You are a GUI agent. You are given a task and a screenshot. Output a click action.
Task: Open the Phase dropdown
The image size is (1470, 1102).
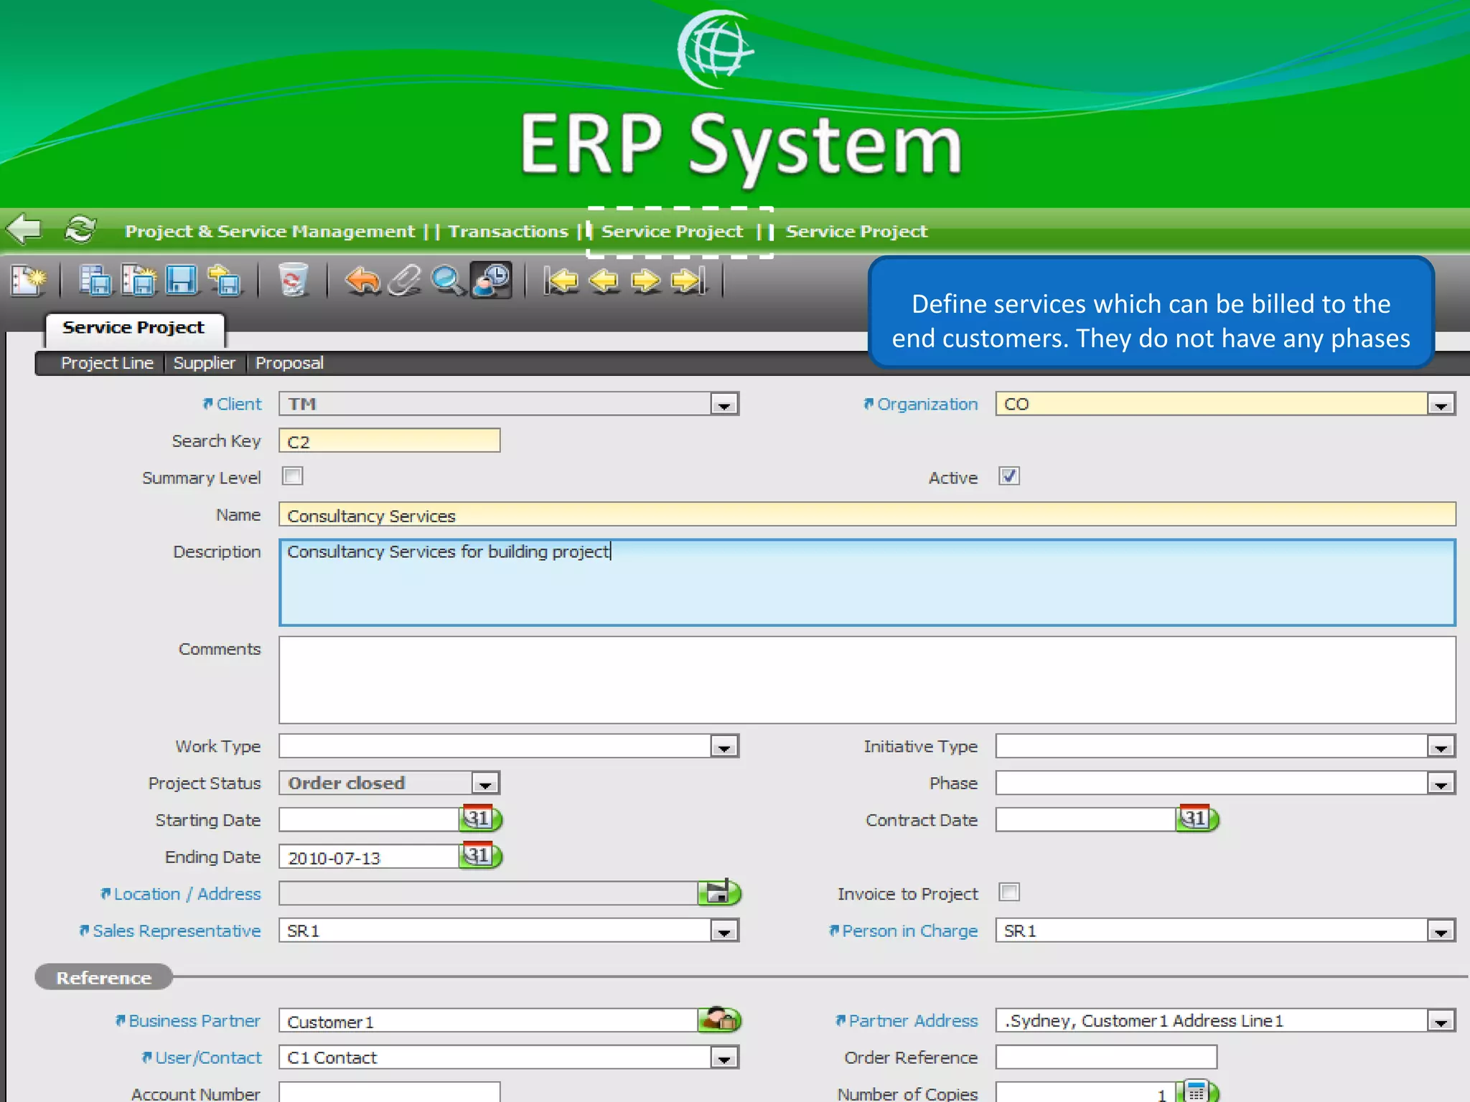pyautogui.click(x=1441, y=783)
